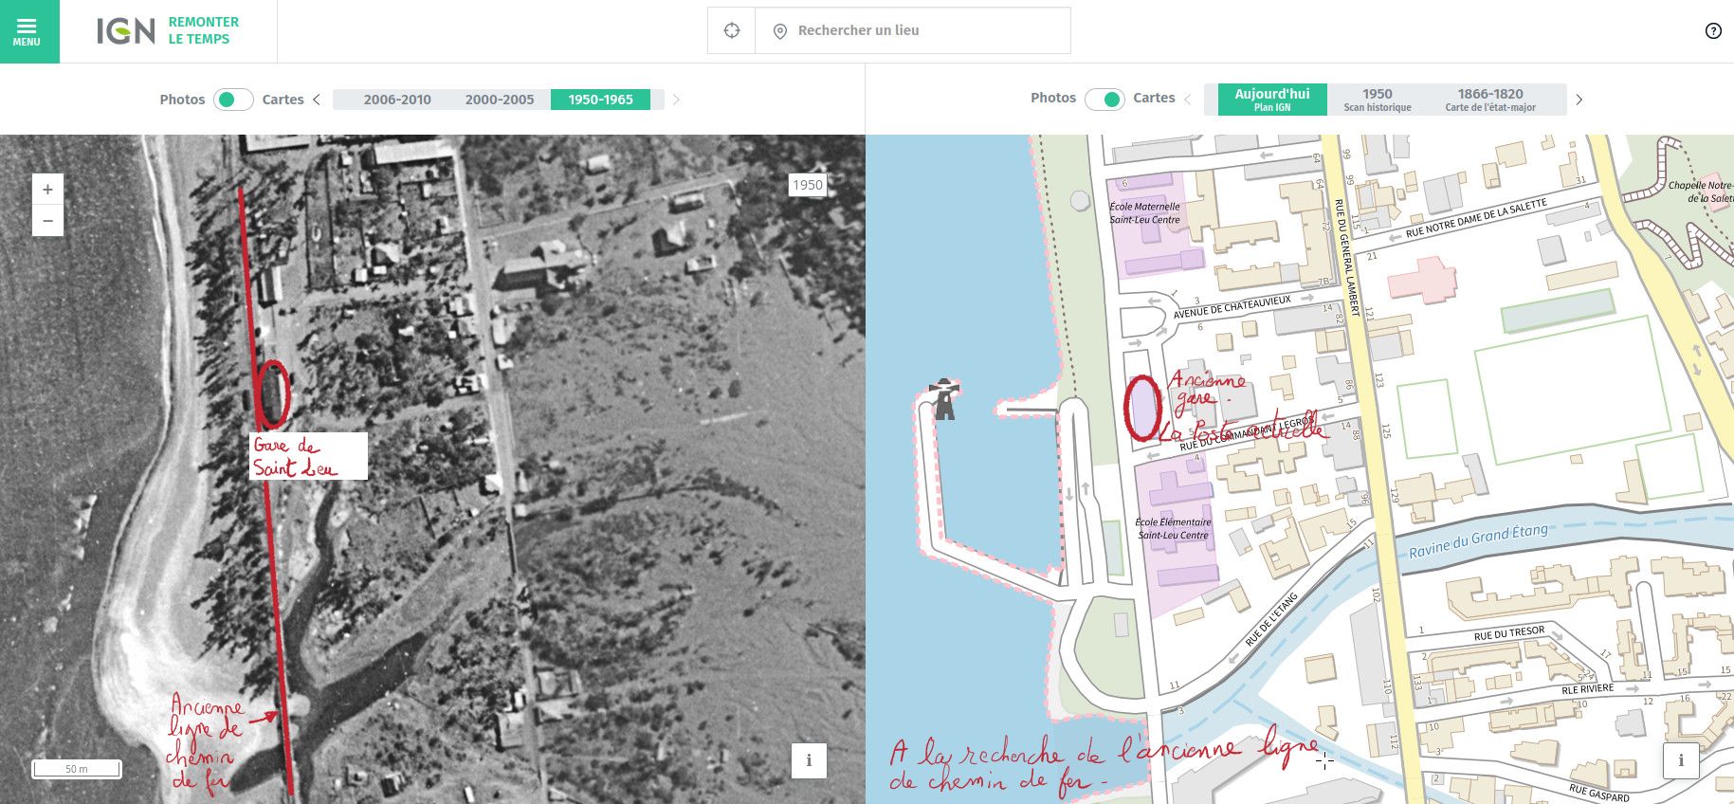Image resolution: width=1734 pixels, height=804 pixels.
Task: Toggle left panel Photos/Cartes switch
Action: pyautogui.click(x=232, y=100)
